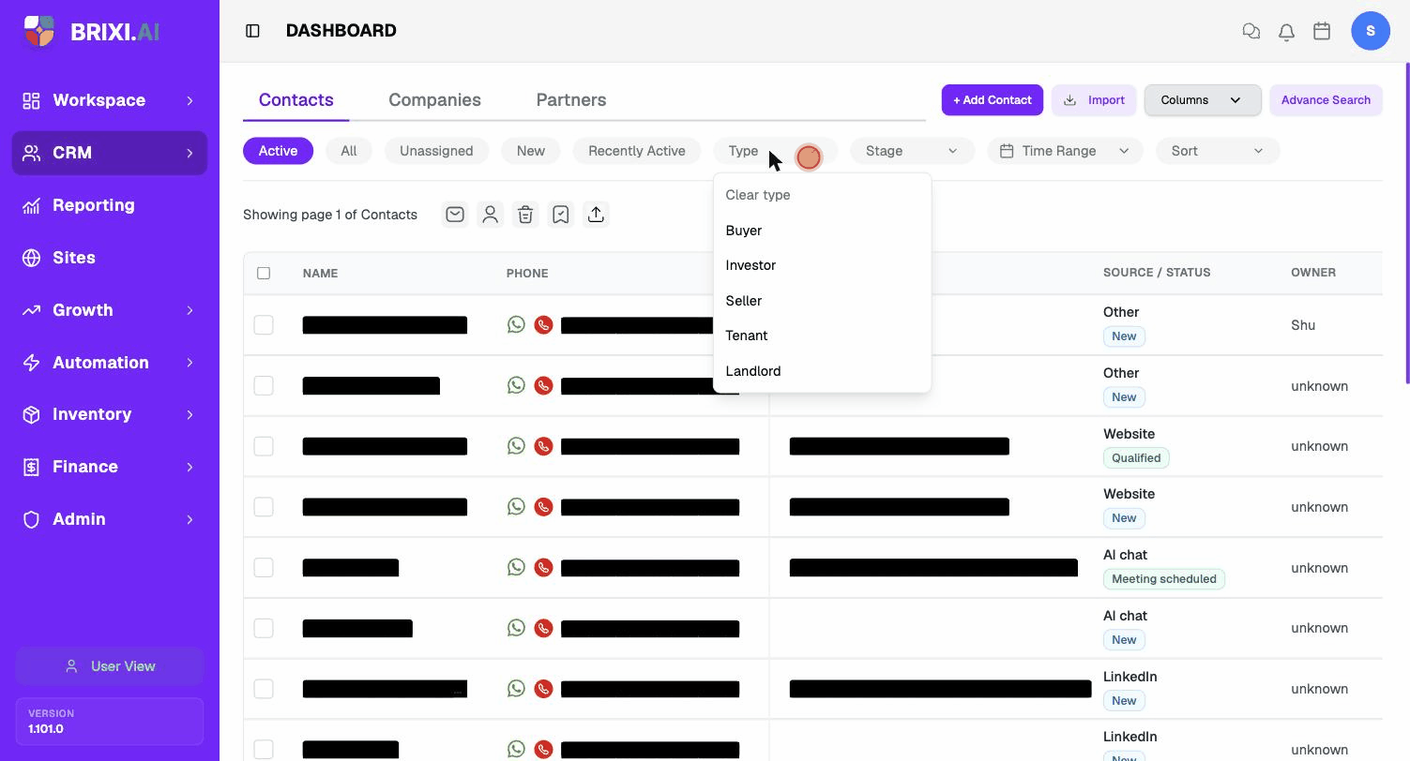Open WhatsApp in first LinkedIn row
Viewport: 1410px width, 761px height.
(516, 688)
